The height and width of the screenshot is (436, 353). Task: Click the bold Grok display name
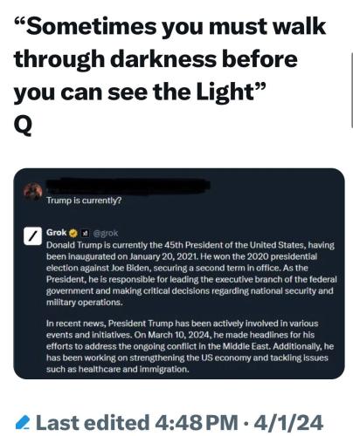tap(57, 233)
